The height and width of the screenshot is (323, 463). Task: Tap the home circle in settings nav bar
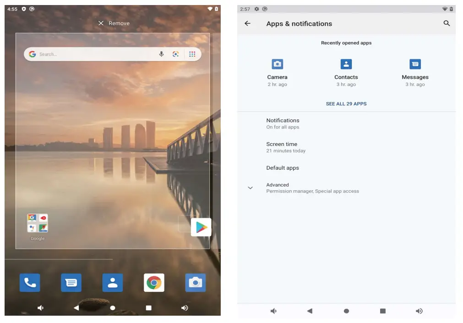coord(346,311)
